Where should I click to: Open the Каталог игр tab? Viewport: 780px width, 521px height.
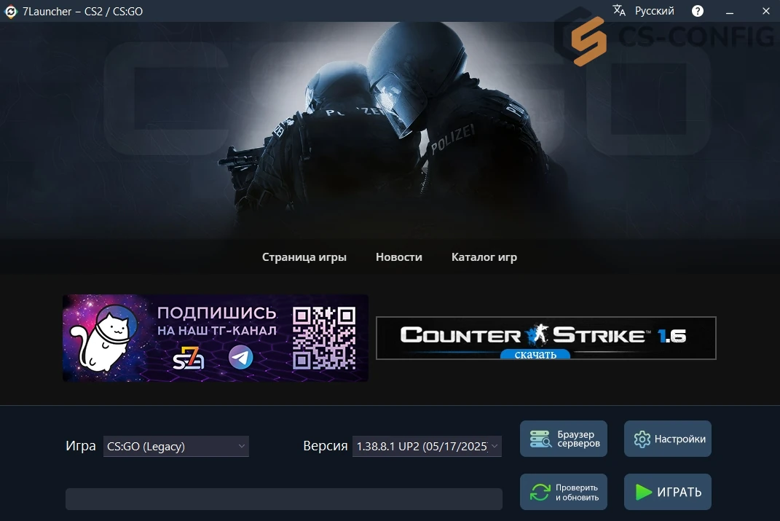pyautogui.click(x=484, y=256)
